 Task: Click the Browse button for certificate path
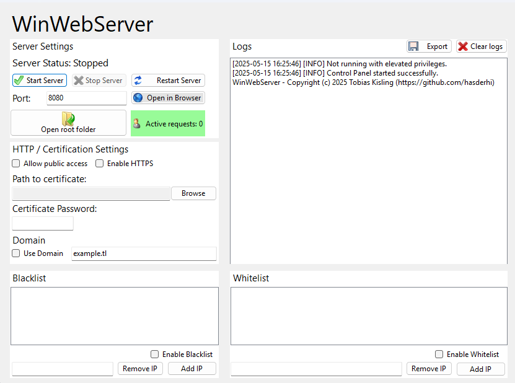193,193
